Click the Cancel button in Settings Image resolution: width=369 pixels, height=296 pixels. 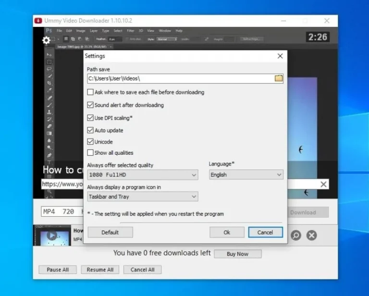click(265, 232)
